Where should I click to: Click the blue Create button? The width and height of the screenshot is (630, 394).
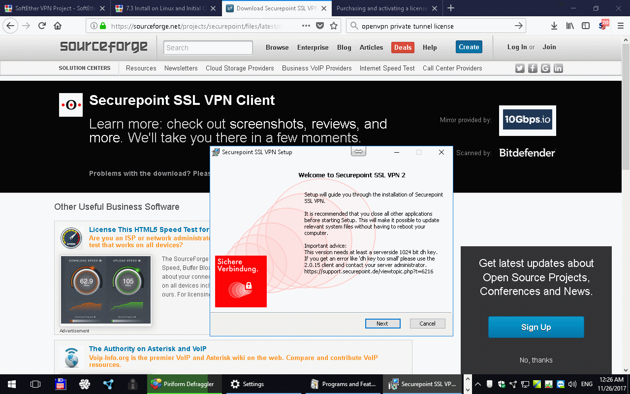pyautogui.click(x=469, y=47)
